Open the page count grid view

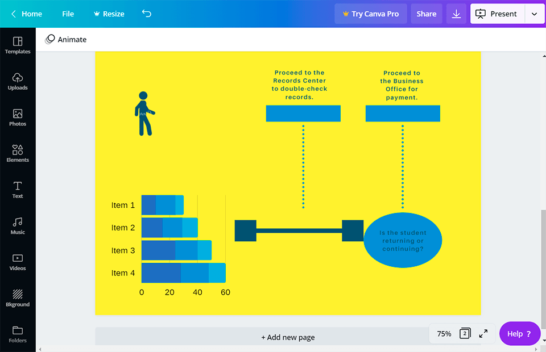click(465, 334)
